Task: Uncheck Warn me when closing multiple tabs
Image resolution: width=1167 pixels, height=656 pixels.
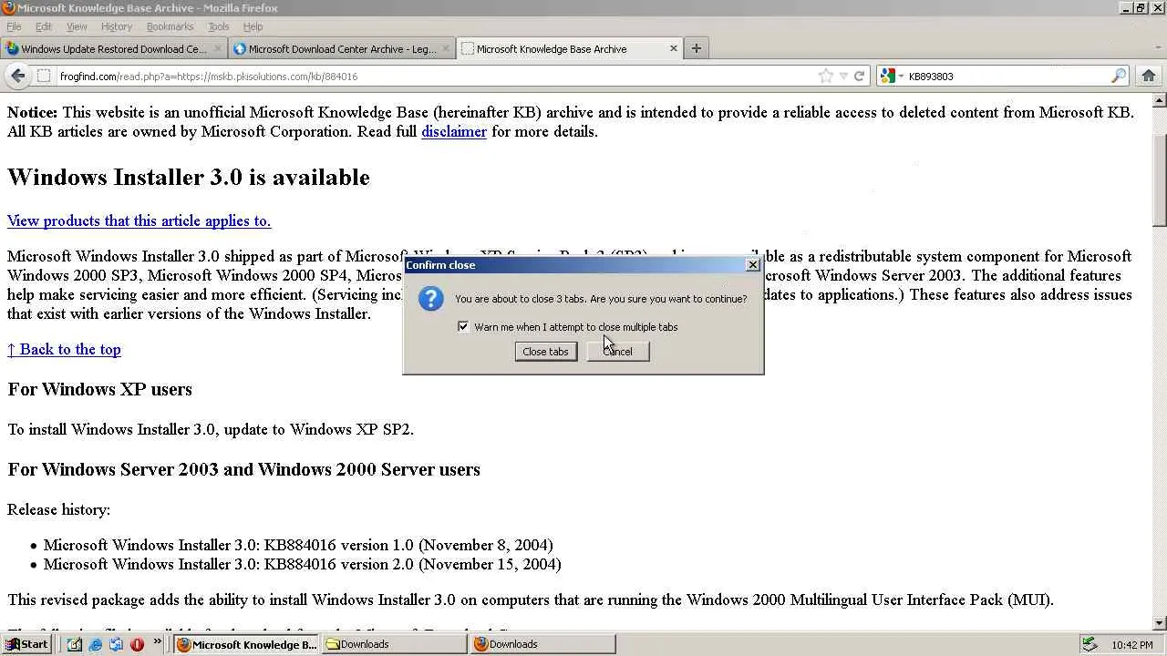Action: coord(463,326)
